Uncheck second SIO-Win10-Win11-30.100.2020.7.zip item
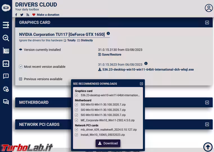This screenshot has width=214, height=152. click(76, 110)
